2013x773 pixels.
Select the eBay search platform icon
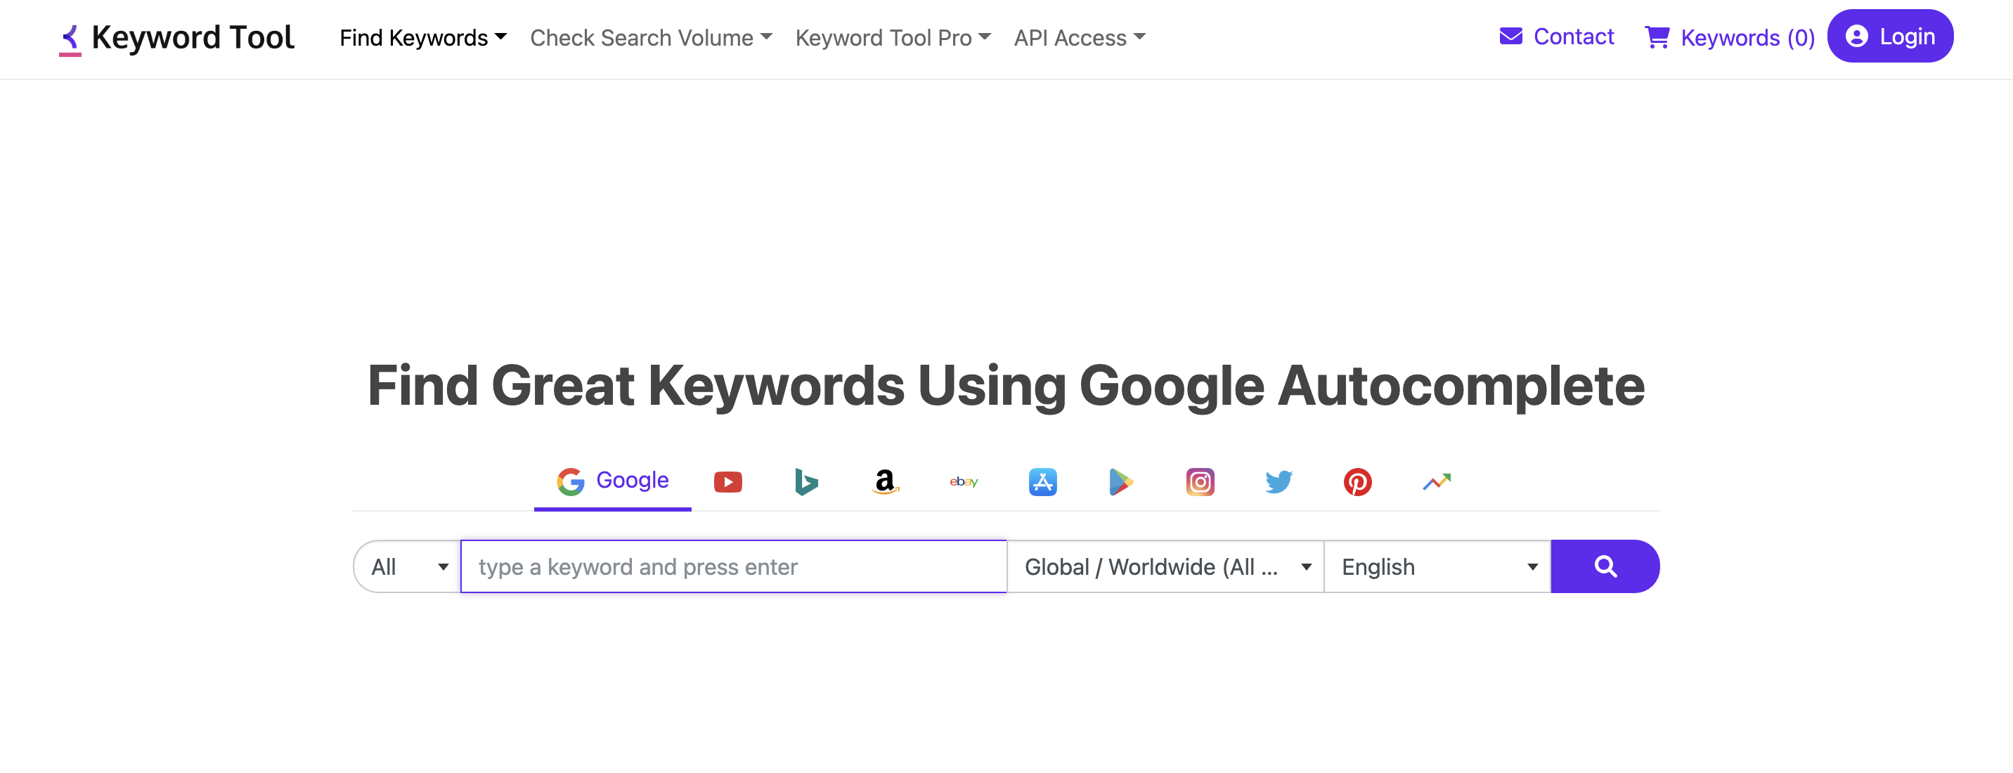[x=964, y=481]
